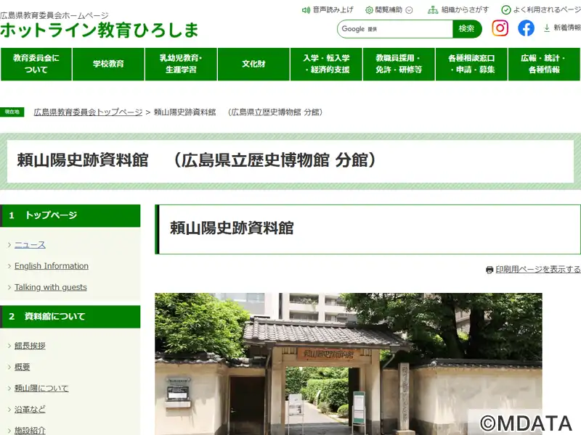581x435 pixels.
Task: Click the printer icon for 印刷用ページ
Action: click(489, 270)
